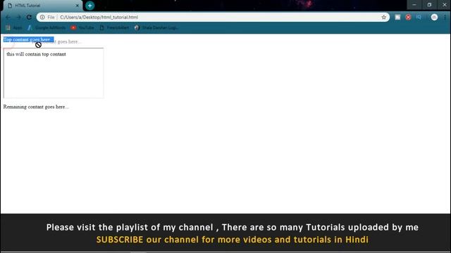Restore down the browser window
This screenshot has width=451, height=253.
[x=429, y=5]
